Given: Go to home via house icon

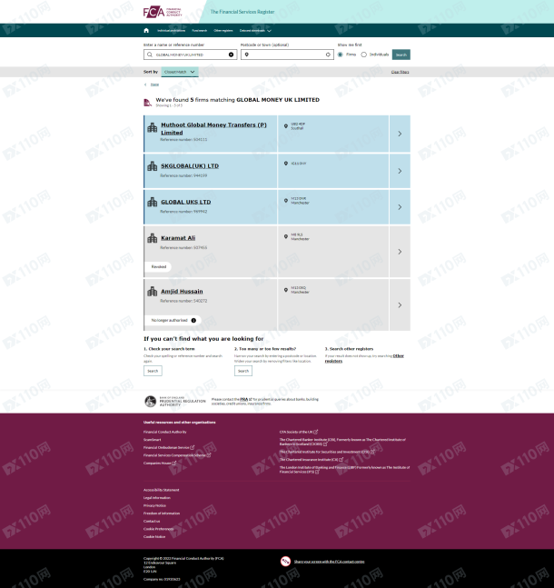Looking at the screenshot, I should 146,30.
